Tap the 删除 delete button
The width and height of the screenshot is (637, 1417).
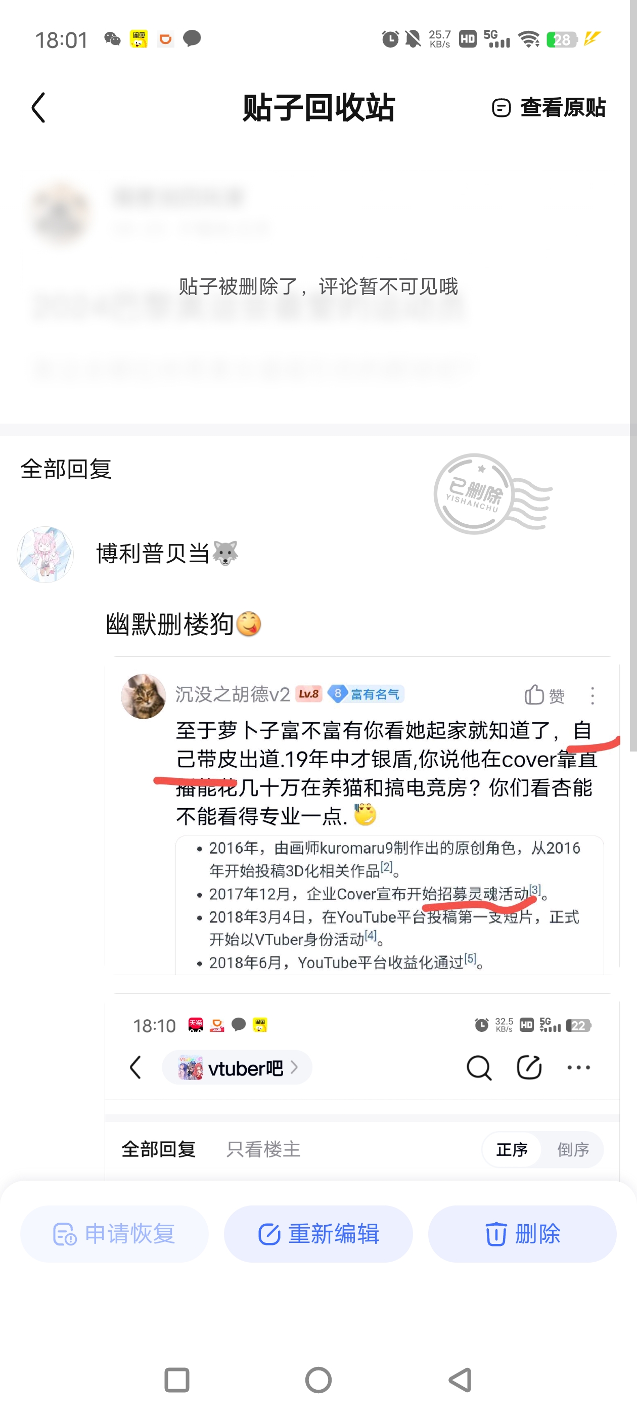pos(522,1234)
